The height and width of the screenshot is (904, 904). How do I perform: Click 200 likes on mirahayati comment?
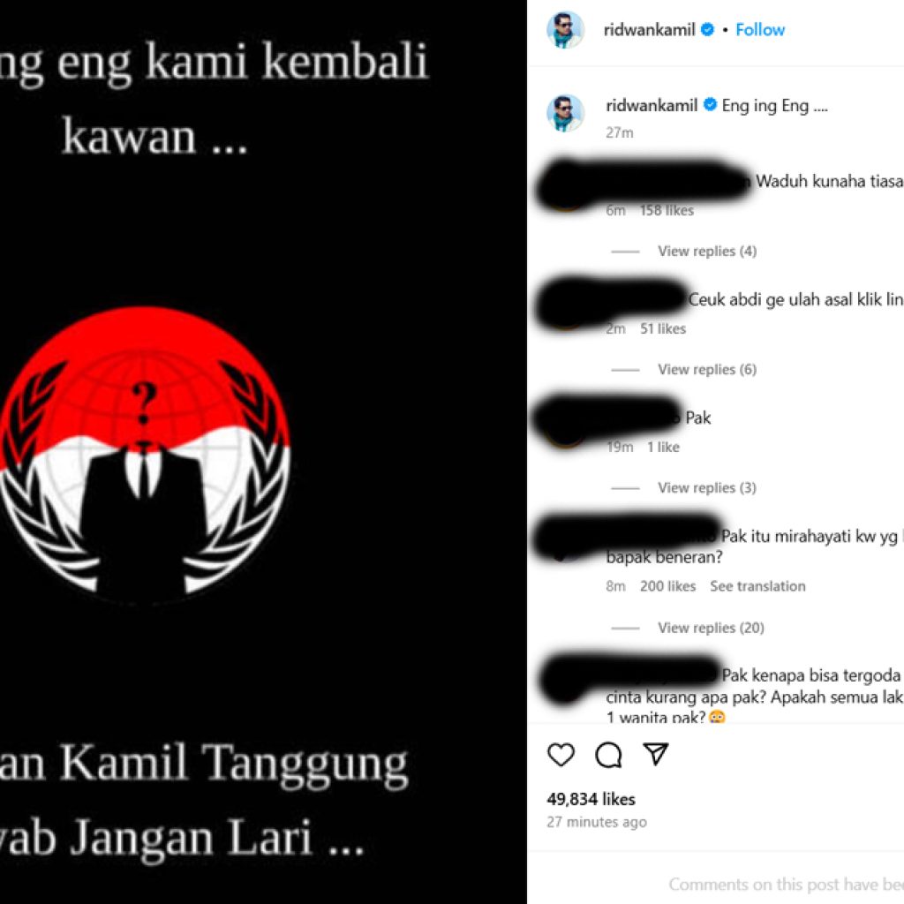[667, 586]
